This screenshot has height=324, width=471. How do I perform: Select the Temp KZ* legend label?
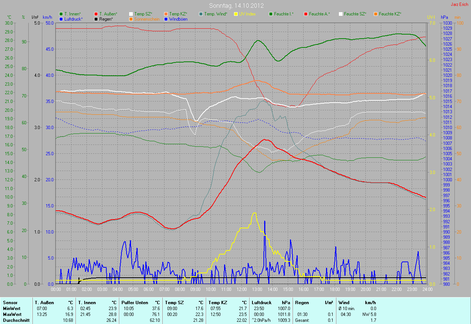[x=178, y=14]
